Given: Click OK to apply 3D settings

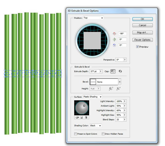Looking at the screenshot, I should tap(142, 19).
